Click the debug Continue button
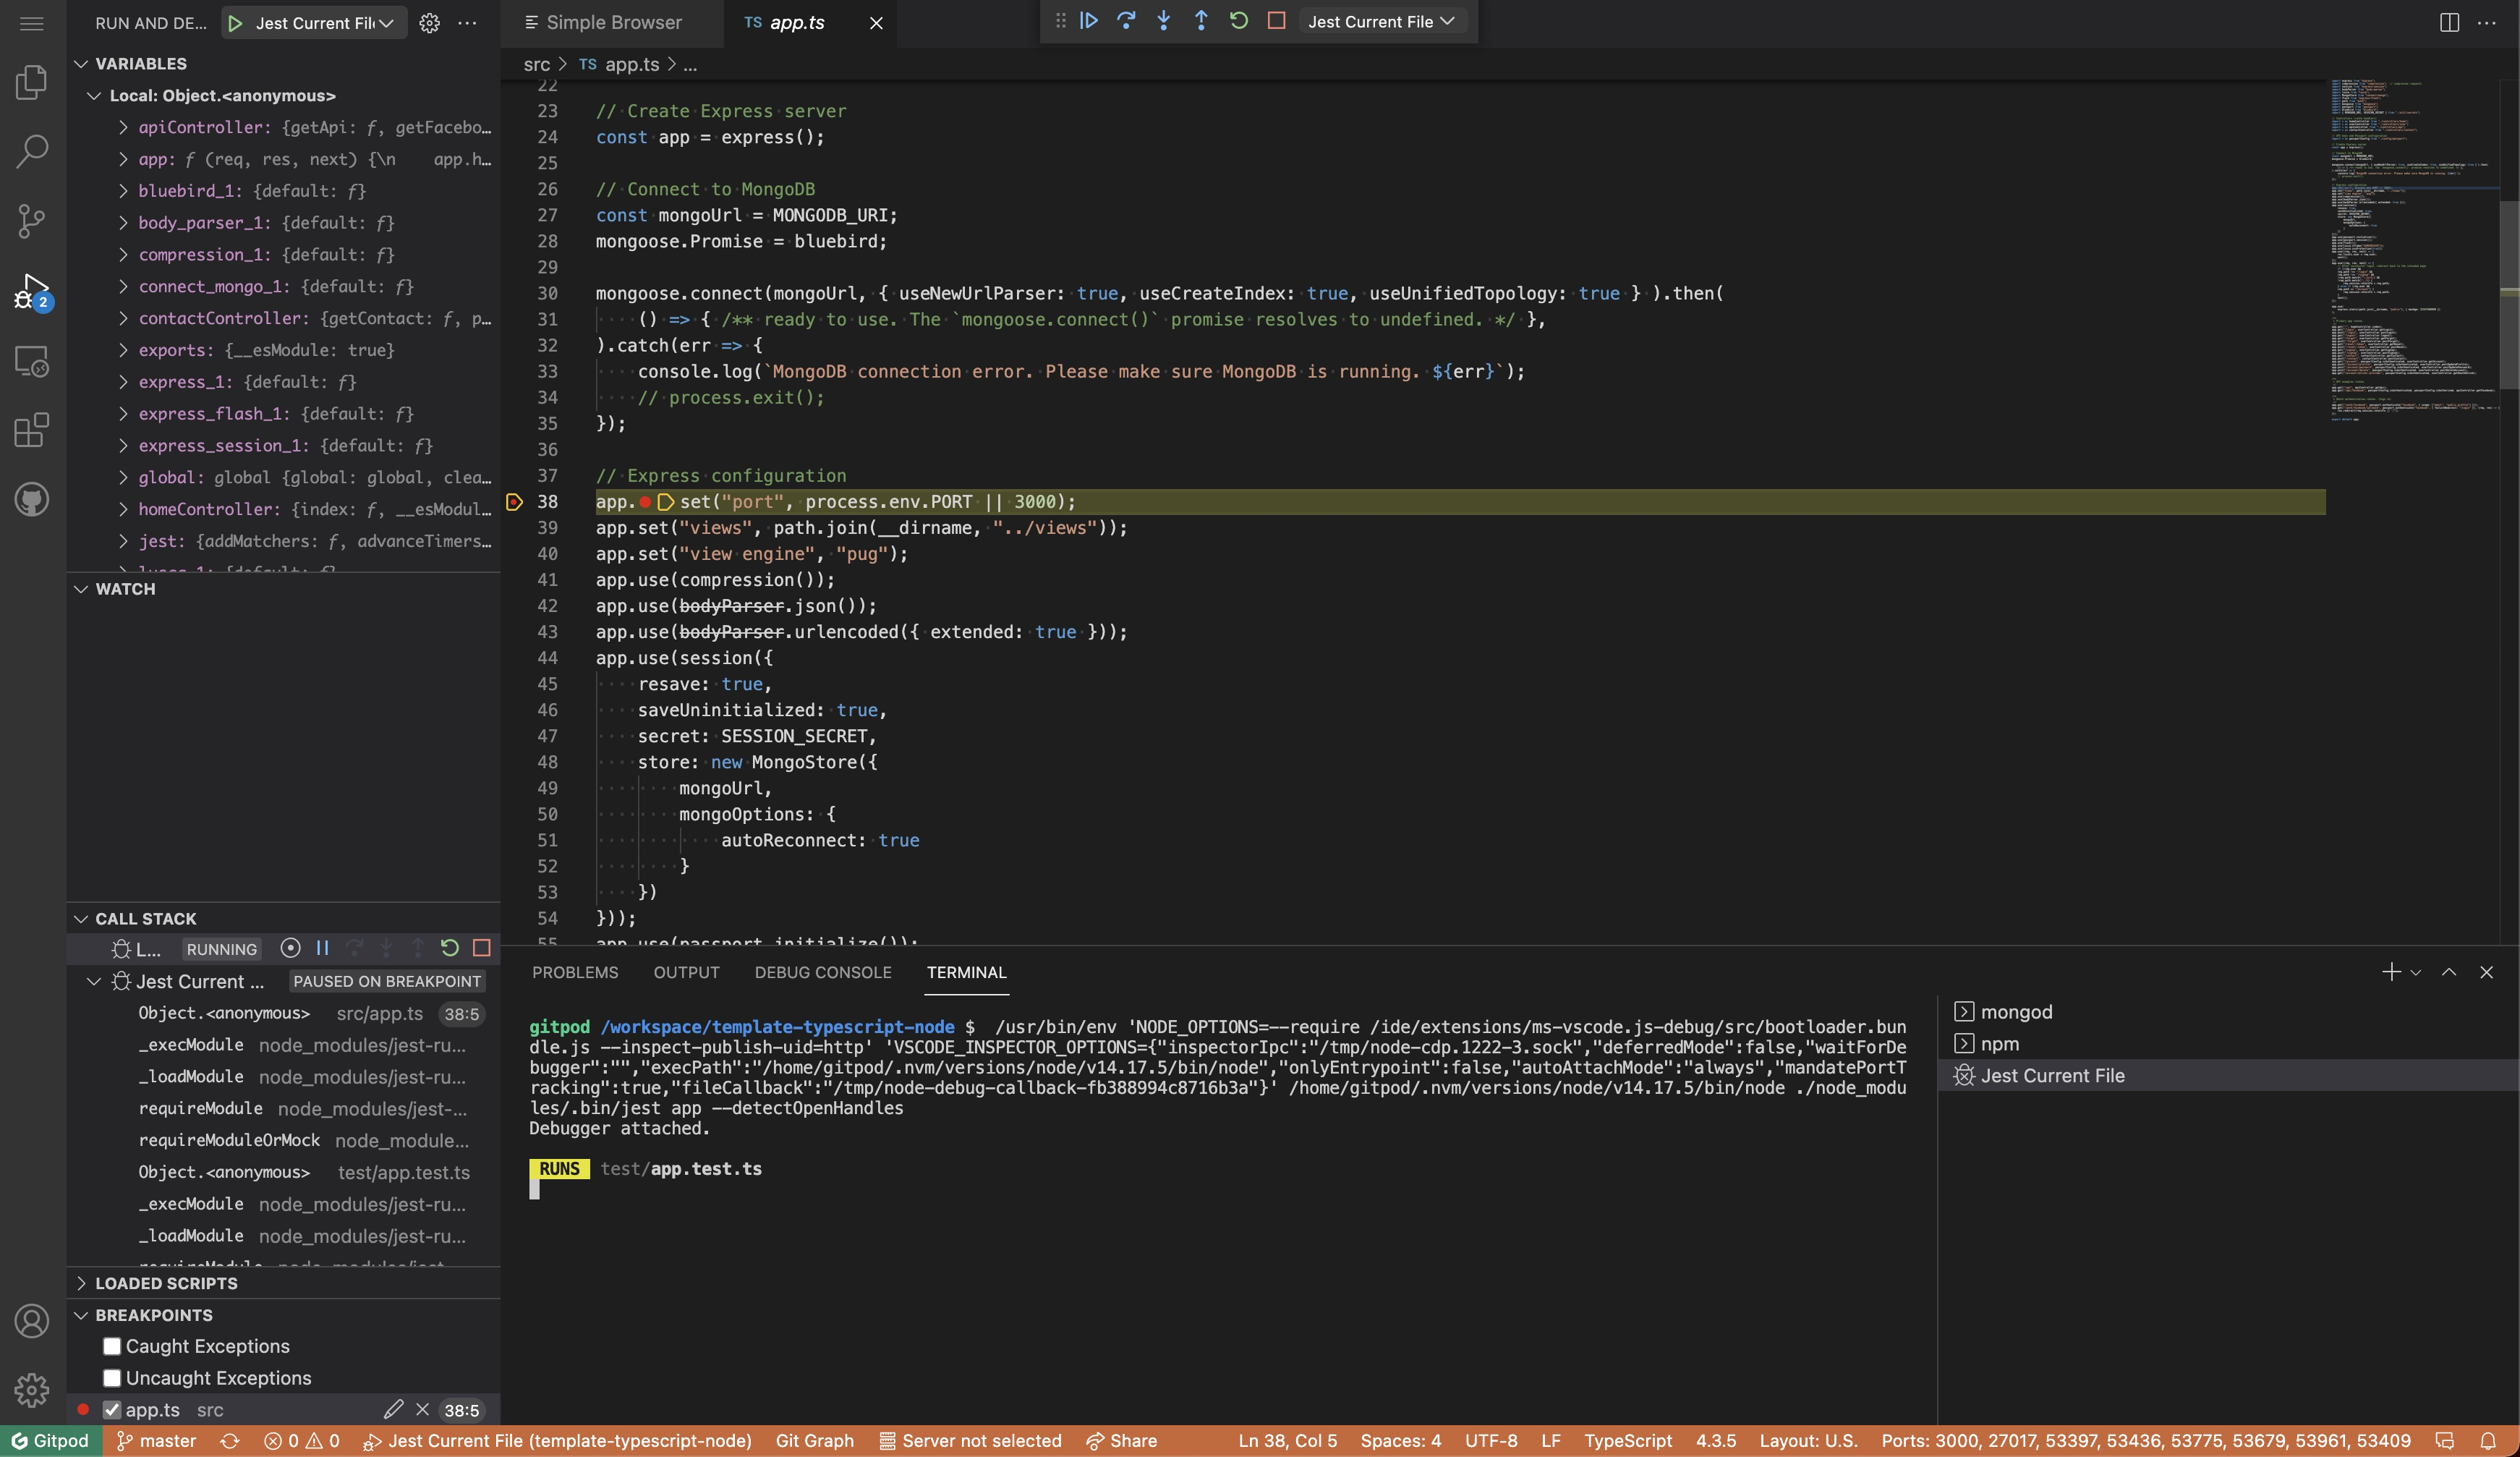Viewport: 2520px width, 1457px height. tap(1089, 21)
